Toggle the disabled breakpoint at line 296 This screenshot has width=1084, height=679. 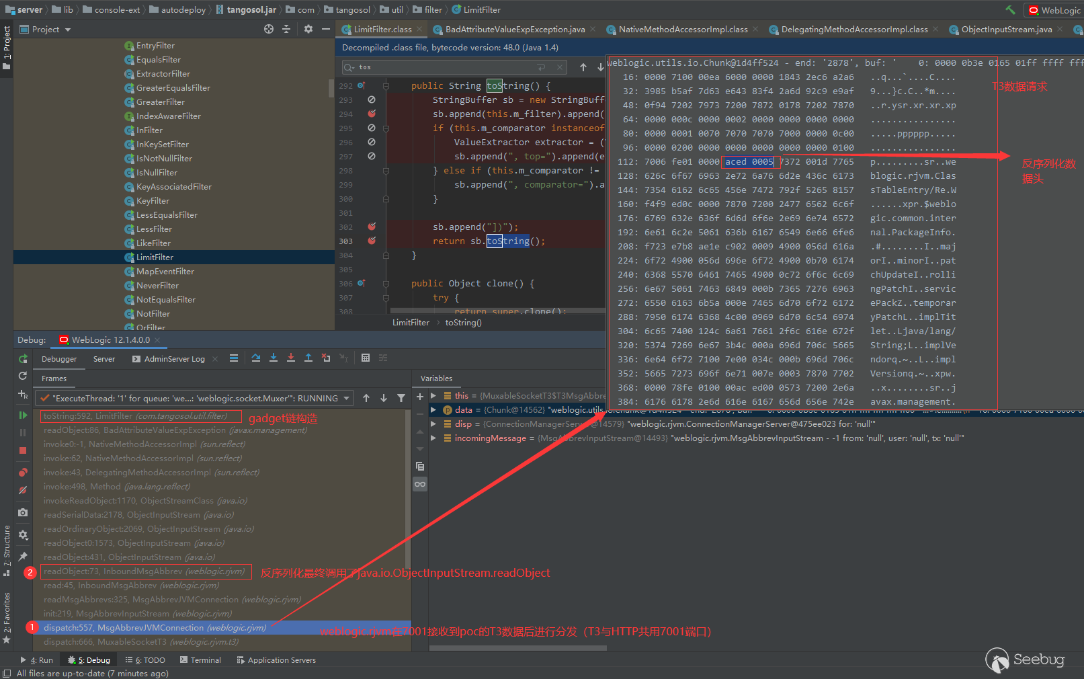pos(372,142)
